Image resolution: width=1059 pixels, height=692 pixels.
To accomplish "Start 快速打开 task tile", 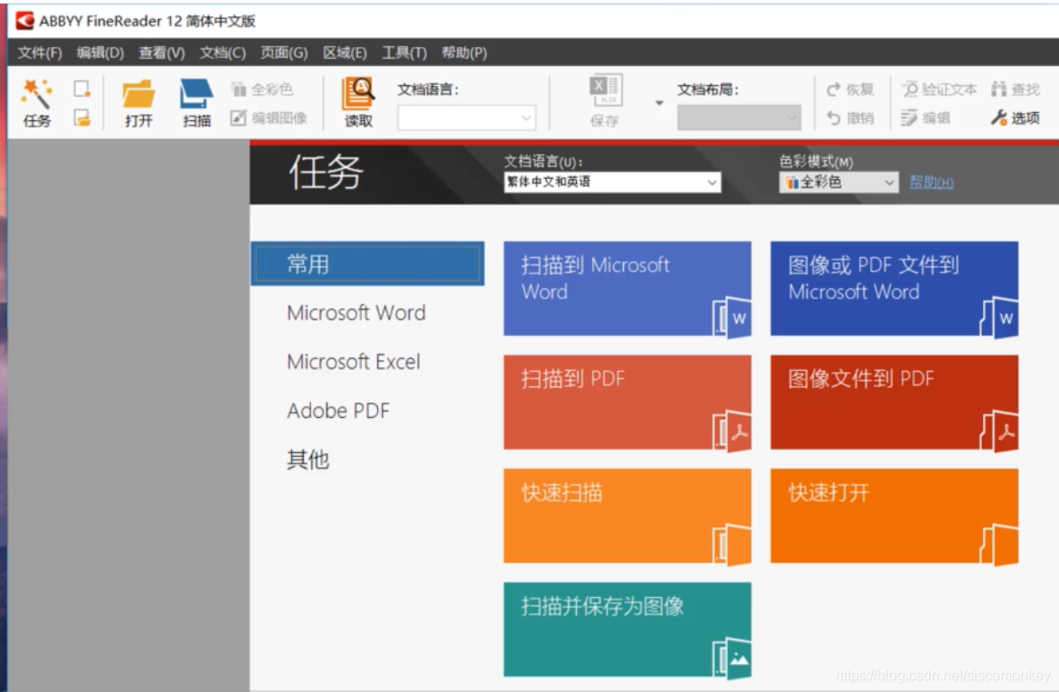I will point(894,516).
